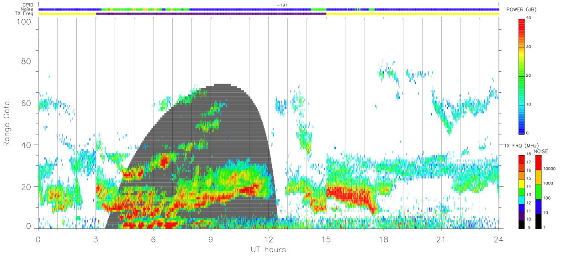Click the CPID label at top left
Viewport: 561px width, 259px height.
pos(28,5)
